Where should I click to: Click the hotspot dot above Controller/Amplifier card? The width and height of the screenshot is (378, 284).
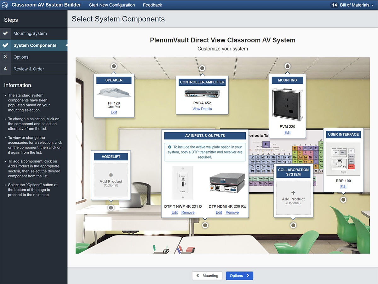pos(202,68)
